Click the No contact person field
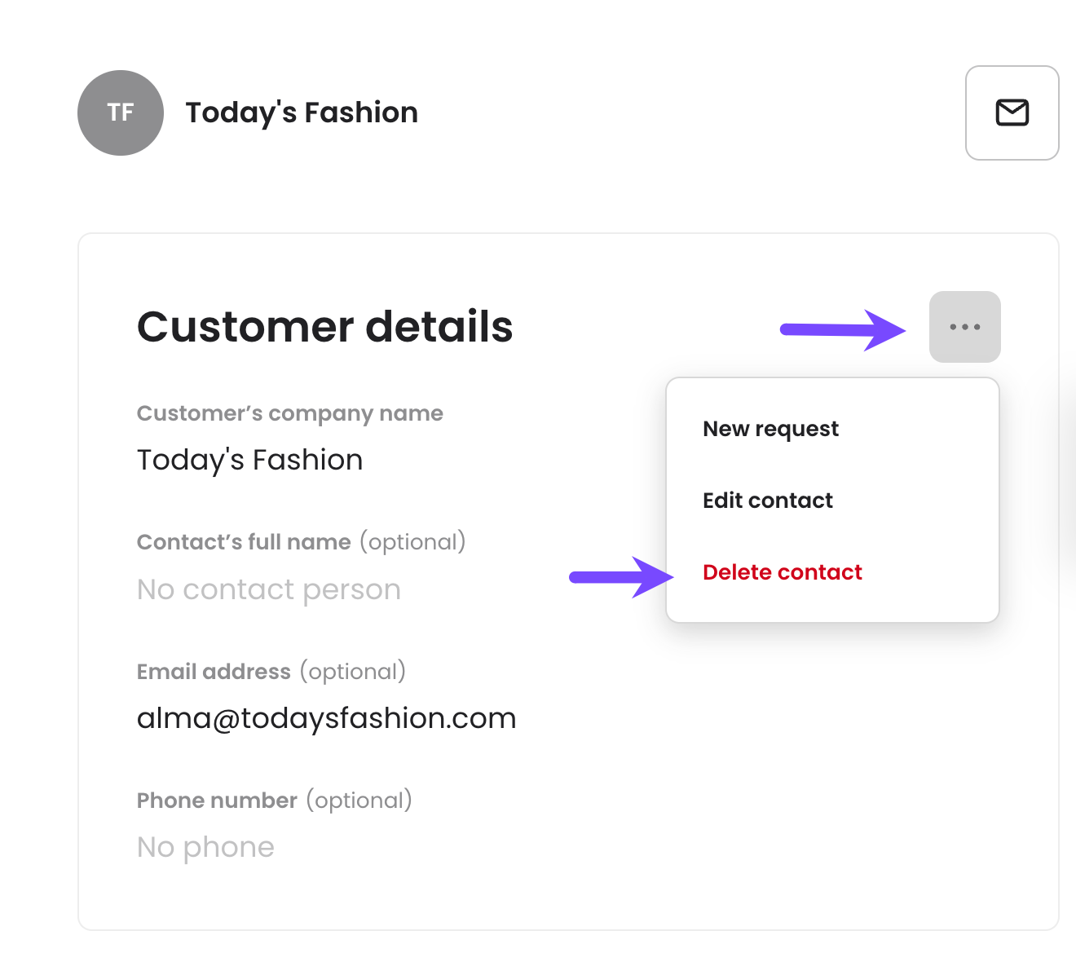This screenshot has height=975, width=1076. tap(269, 589)
